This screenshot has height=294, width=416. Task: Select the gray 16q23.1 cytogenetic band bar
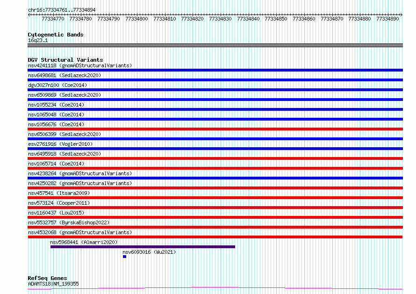click(215, 45)
